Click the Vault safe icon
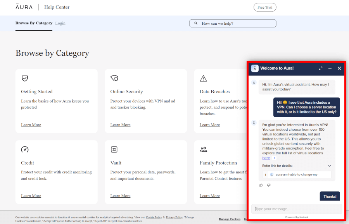 [x=114, y=149]
